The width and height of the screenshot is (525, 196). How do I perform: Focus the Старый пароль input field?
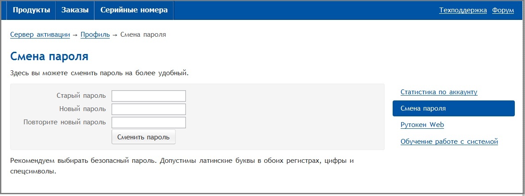point(148,96)
